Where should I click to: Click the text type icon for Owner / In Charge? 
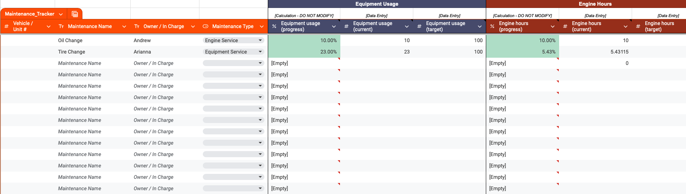pyautogui.click(x=137, y=27)
